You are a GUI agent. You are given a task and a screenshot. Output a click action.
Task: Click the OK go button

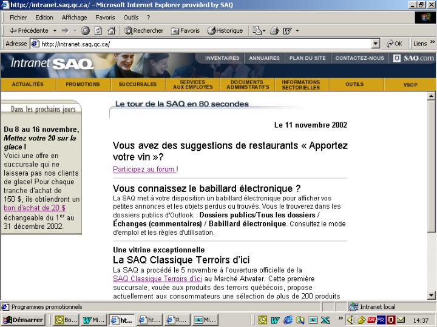click(395, 44)
